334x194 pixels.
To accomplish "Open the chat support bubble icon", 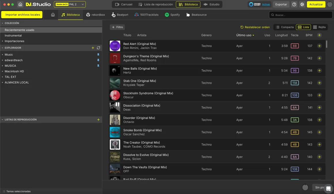I will pyautogui.click(x=328, y=189).
